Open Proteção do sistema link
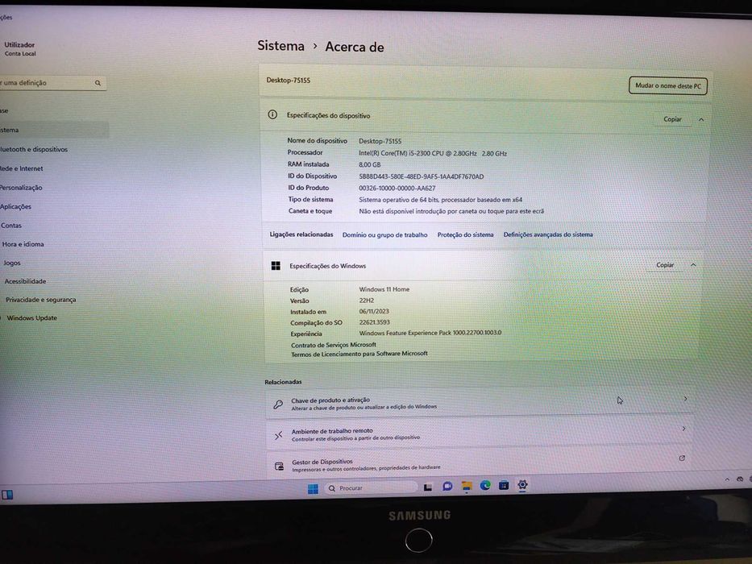752x564 pixels. (x=465, y=235)
